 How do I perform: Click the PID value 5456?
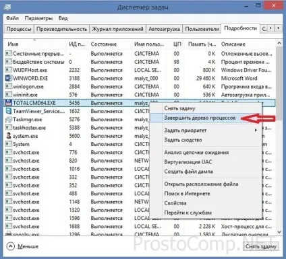tap(74, 103)
